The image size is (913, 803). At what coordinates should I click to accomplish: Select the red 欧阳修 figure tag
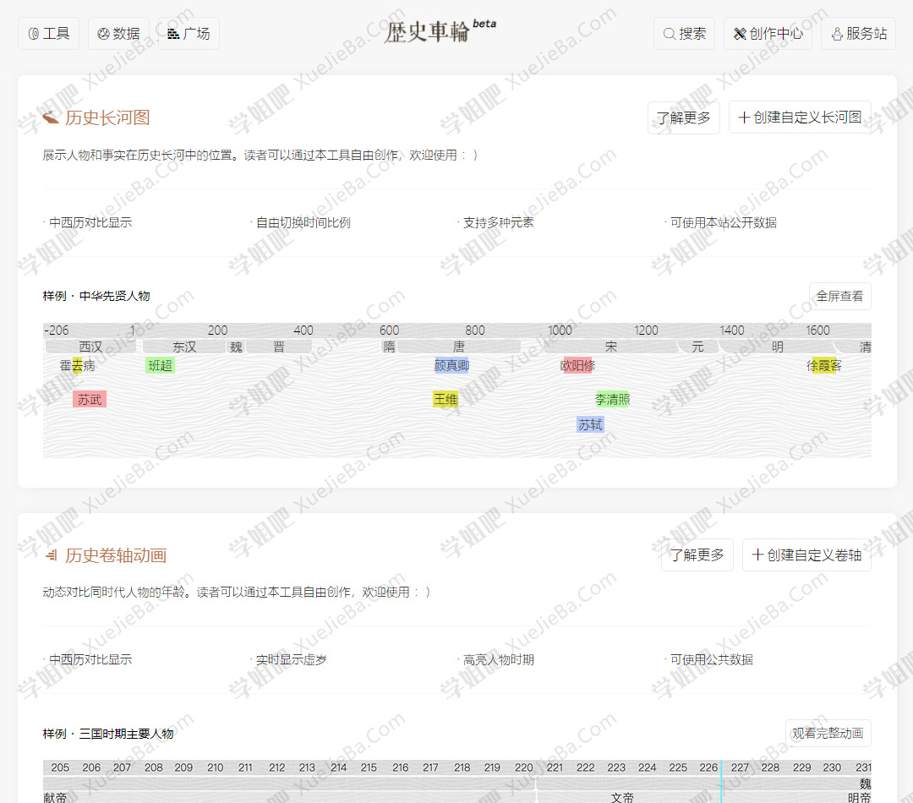click(577, 366)
